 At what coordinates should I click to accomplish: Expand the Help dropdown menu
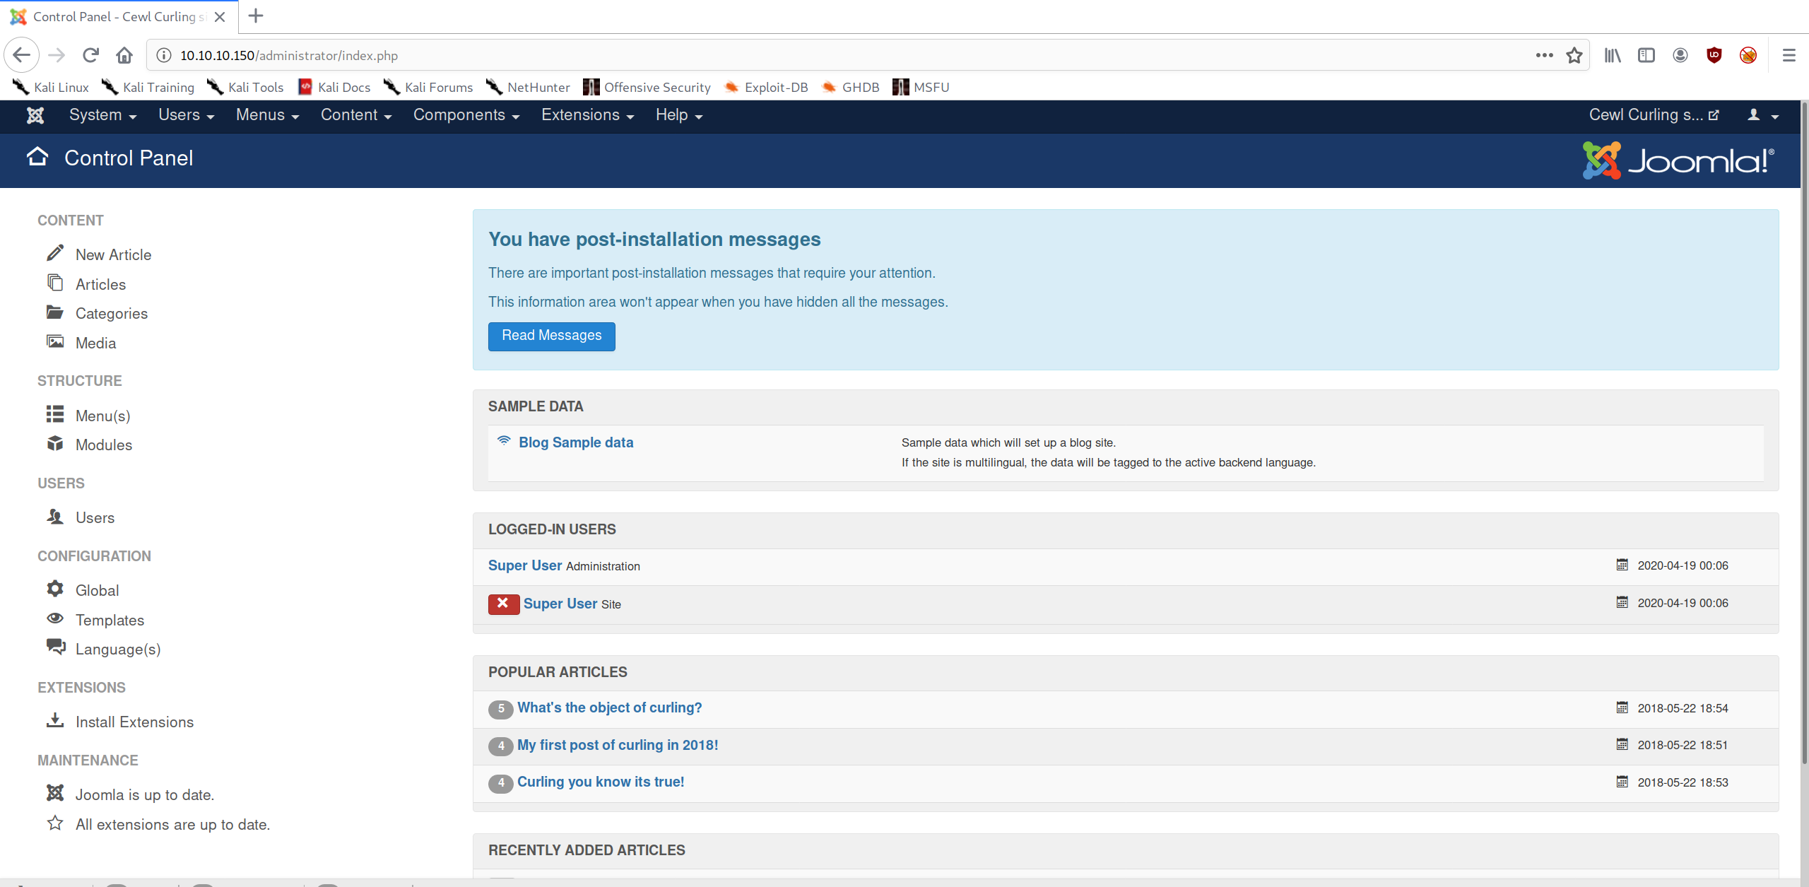[x=679, y=115]
